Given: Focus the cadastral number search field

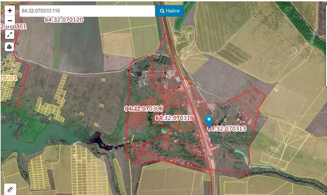Looking at the screenshot, I should pyautogui.click(x=87, y=11).
